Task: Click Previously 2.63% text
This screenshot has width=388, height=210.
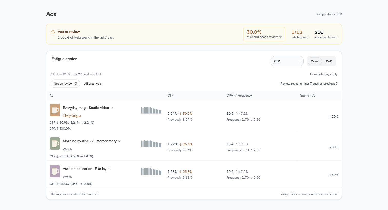Action: [x=180, y=150]
